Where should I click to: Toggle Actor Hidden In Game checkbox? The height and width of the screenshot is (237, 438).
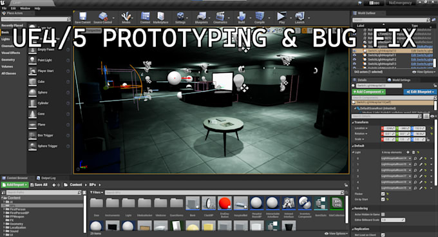[383, 214]
